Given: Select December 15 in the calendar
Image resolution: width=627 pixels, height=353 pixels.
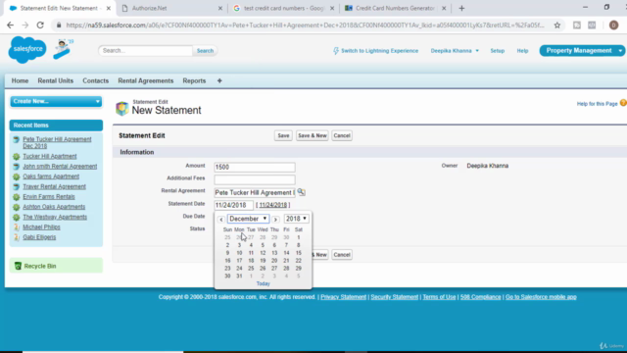Looking at the screenshot, I should click(298, 253).
